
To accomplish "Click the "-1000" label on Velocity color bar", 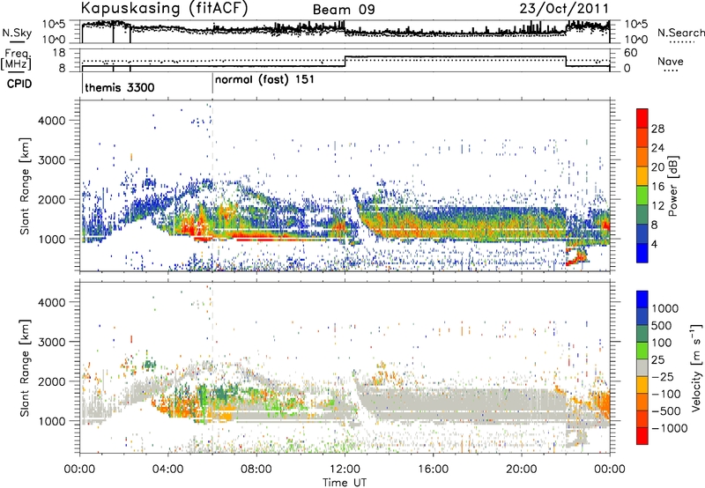I will click(669, 428).
